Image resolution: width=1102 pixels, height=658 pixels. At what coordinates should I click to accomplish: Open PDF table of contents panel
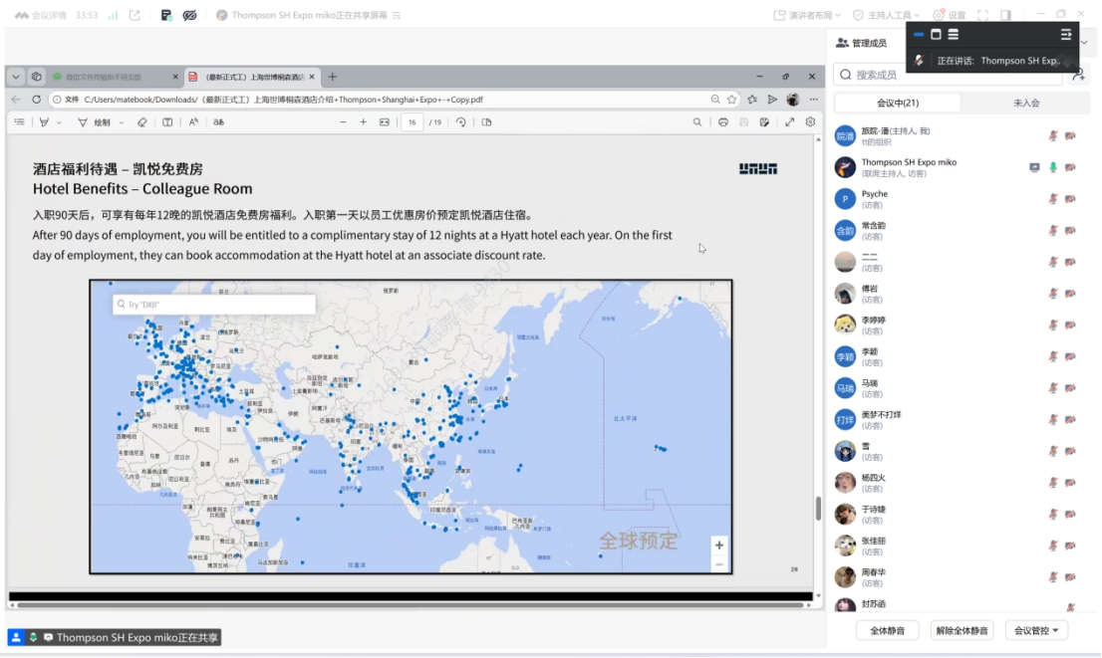pyautogui.click(x=20, y=122)
